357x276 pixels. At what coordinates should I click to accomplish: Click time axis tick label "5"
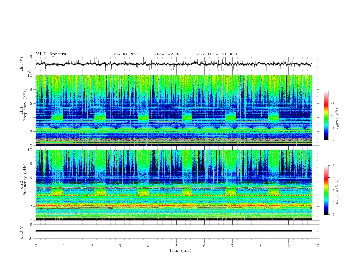176,246
